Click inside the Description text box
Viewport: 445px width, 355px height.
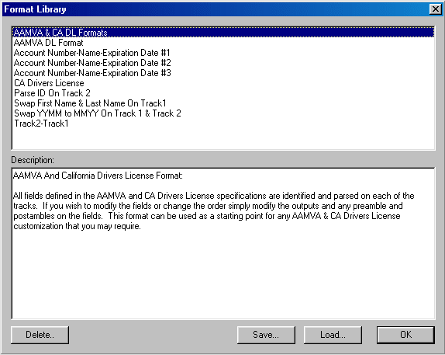[223, 273]
